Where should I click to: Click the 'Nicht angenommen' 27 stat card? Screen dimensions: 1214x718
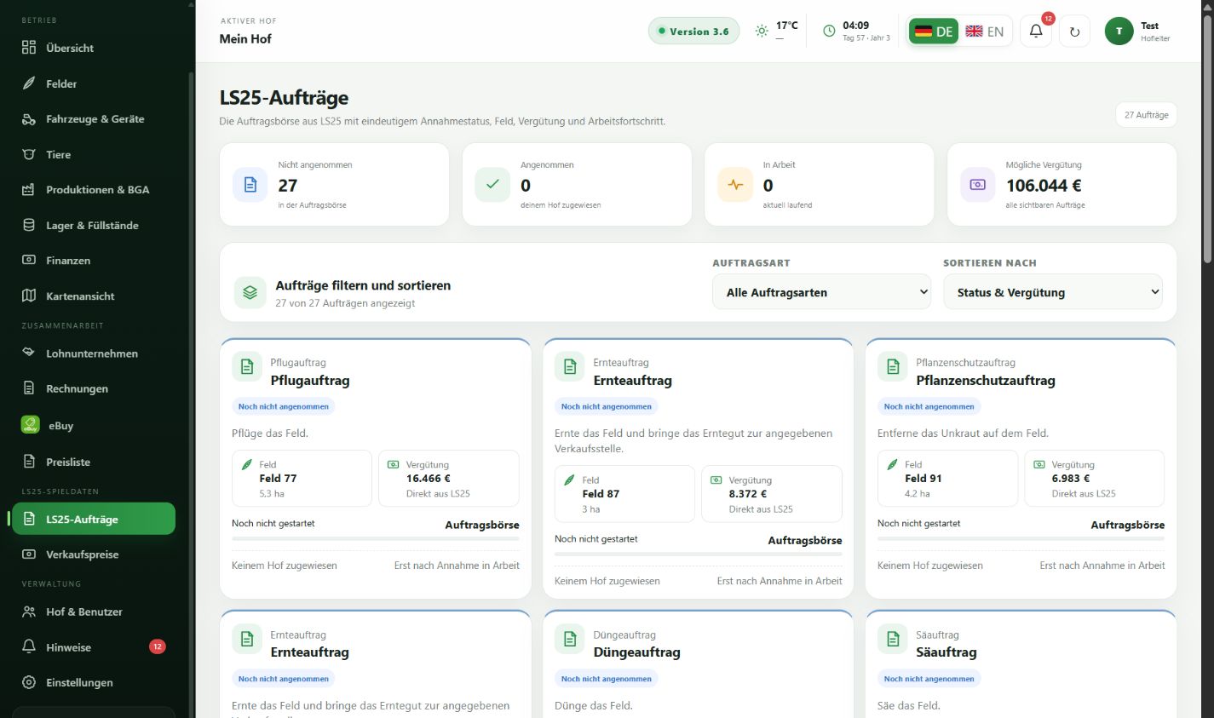pos(334,184)
